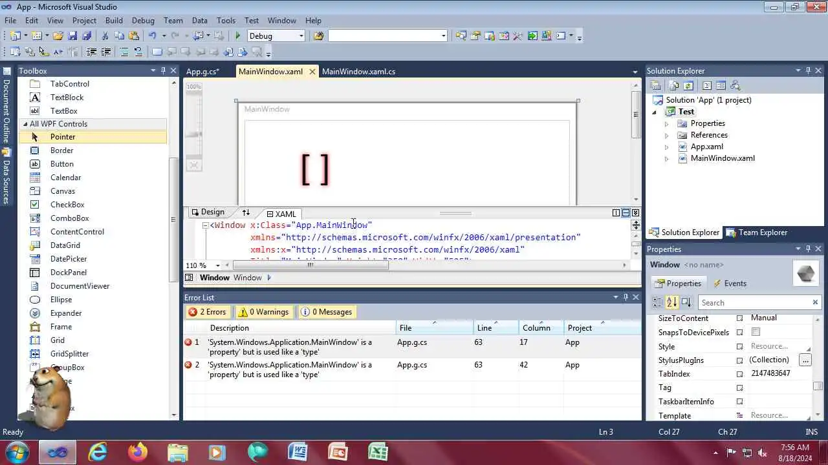Image resolution: width=828 pixels, height=465 pixels.
Task: Click the categorized view icon in Properties panel
Action: pos(657,302)
